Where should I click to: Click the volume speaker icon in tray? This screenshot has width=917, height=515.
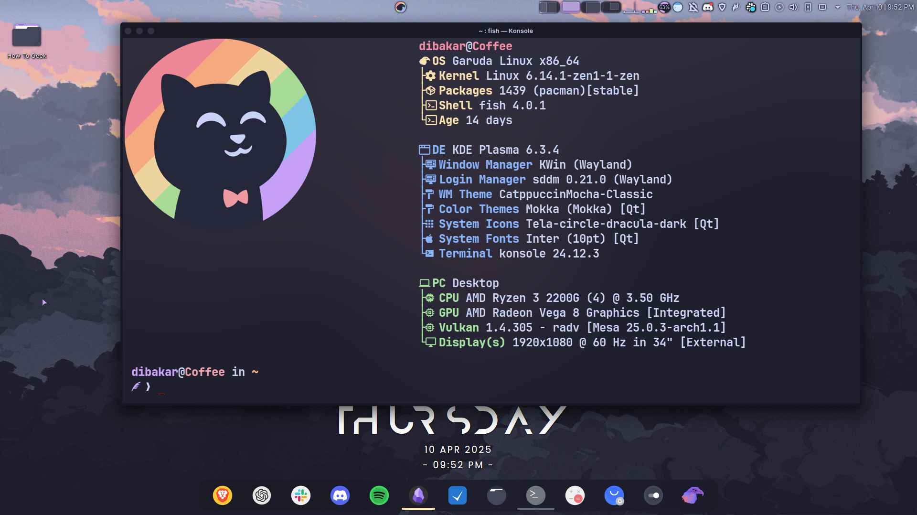pos(793,7)
